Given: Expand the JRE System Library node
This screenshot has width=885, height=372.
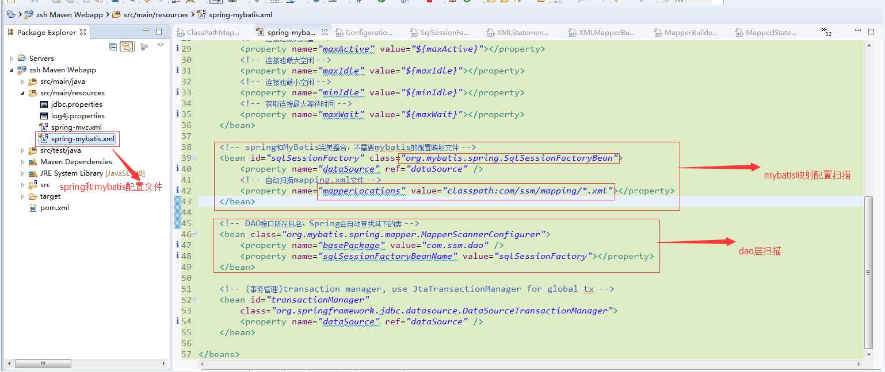Looking at the screenshot, I should (x=23, y=173).
